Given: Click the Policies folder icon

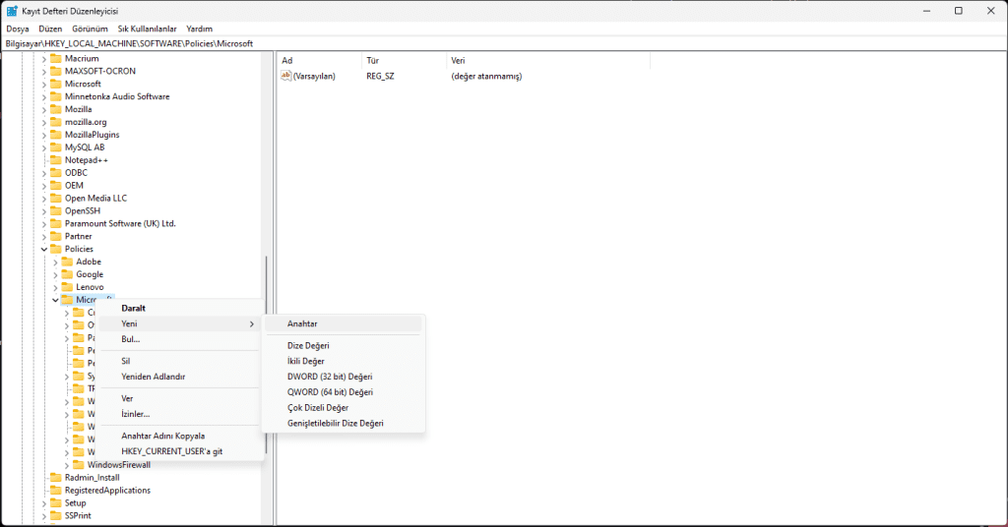Looking at the screenshot, I should click(56, 249).
